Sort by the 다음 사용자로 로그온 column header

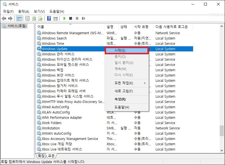pos(173,27)
